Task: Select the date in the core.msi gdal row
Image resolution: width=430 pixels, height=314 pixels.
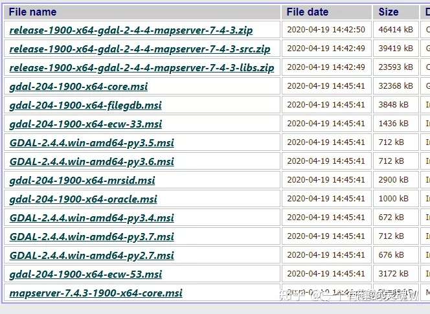Action: coord(326,86)
